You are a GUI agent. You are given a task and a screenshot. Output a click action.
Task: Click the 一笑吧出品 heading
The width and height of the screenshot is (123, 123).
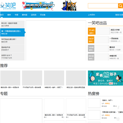[97, 23]
